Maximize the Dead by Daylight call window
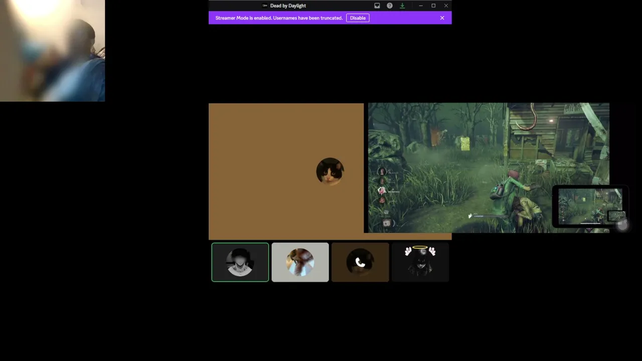642x361 pixels. click(433, 6)
